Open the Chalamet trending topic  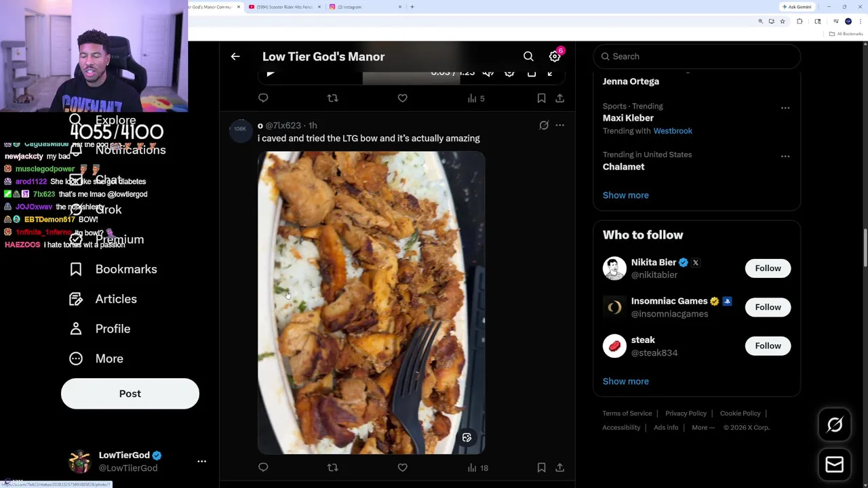[623, 167]
